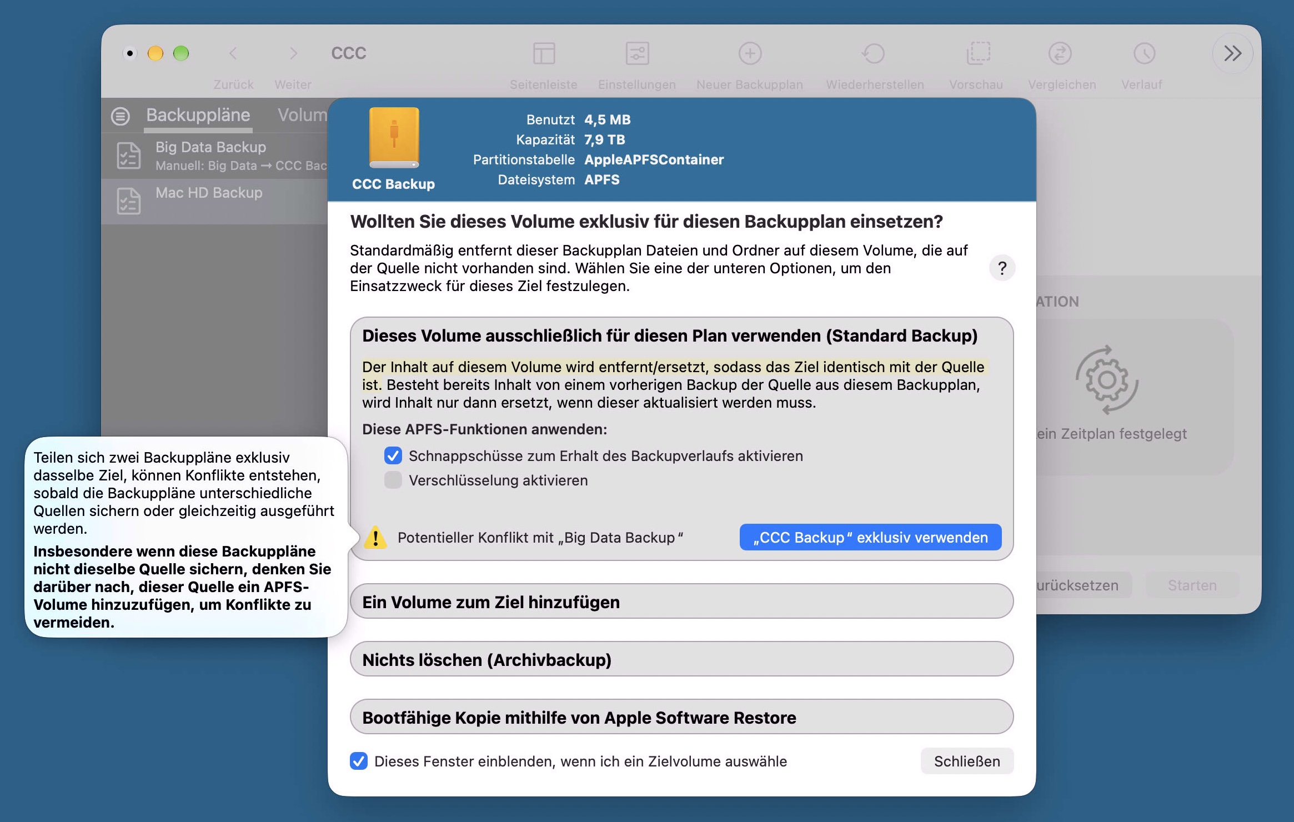Open Einstellungen from the toolbar
1294x822 pixels.
637,54
